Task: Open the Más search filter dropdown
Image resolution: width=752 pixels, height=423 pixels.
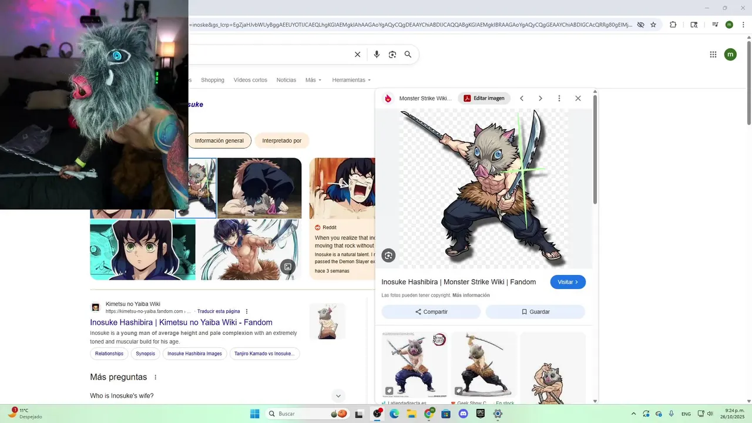Action: click(314, 80)
